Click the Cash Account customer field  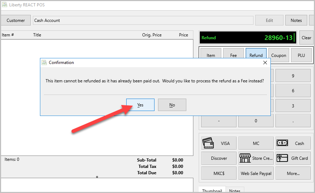(143, 20)
